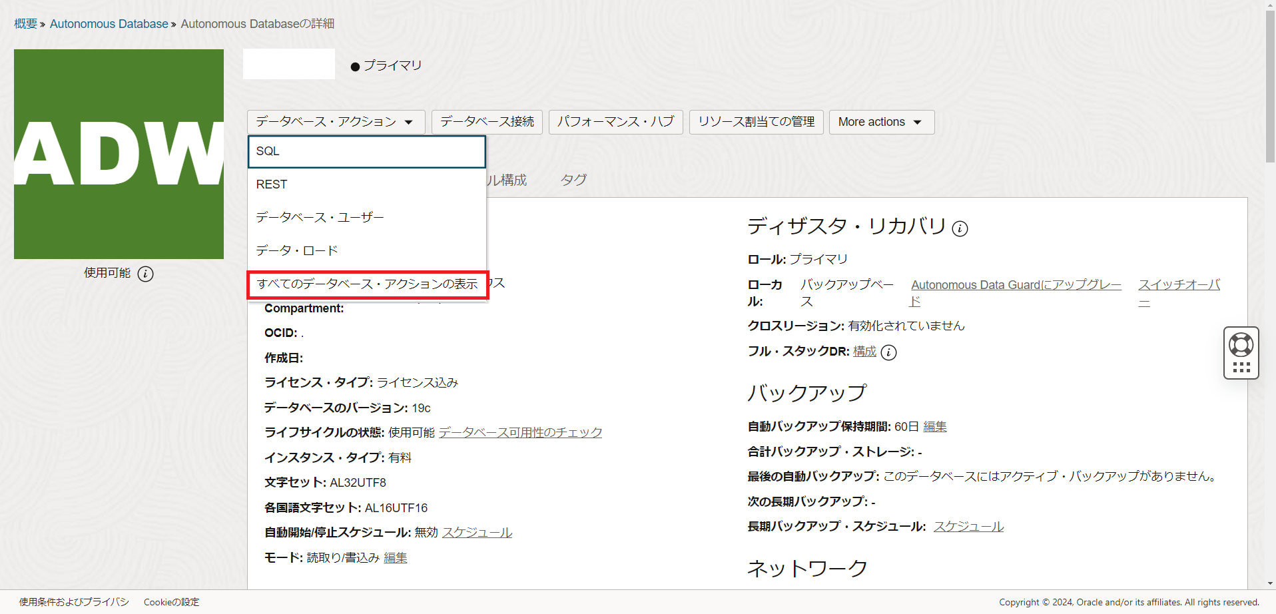Open the More actions dropdown
This screenshot has height=614, width=1276.
click(880, 122)
